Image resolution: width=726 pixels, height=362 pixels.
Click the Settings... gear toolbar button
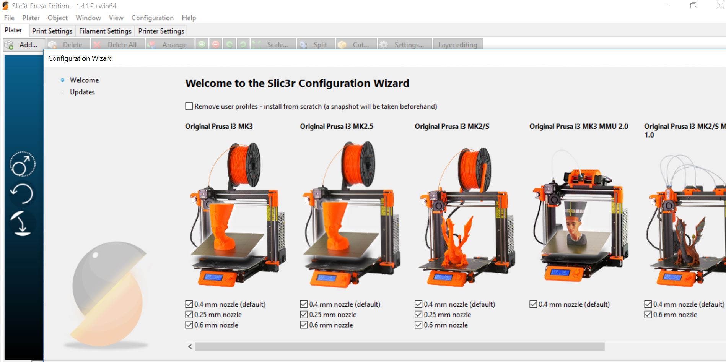coord(405,45)
